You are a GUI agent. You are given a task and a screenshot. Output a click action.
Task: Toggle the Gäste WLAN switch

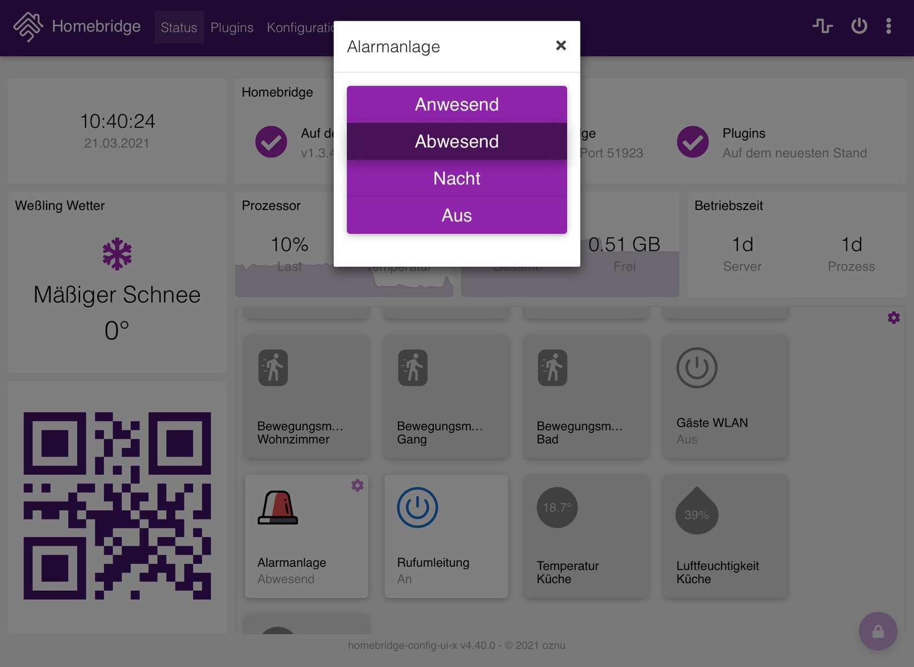click(726, 397)
